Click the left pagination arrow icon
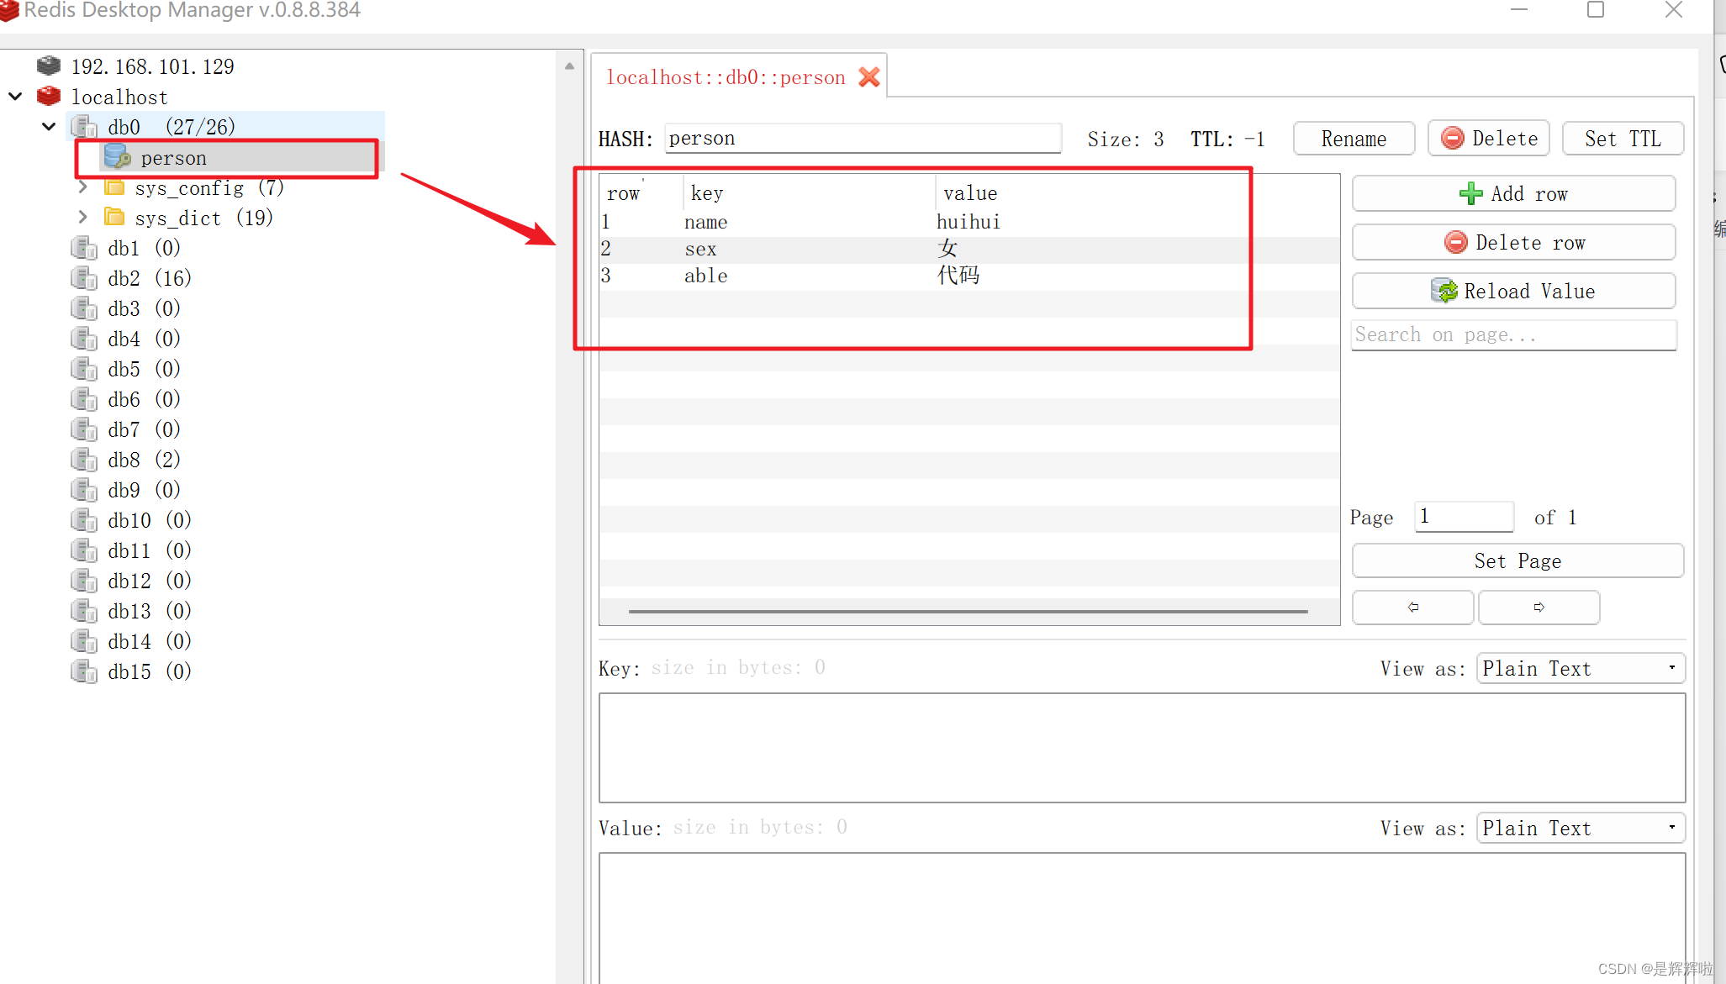Viewport: 1726px width, 984px height. 1413,607
